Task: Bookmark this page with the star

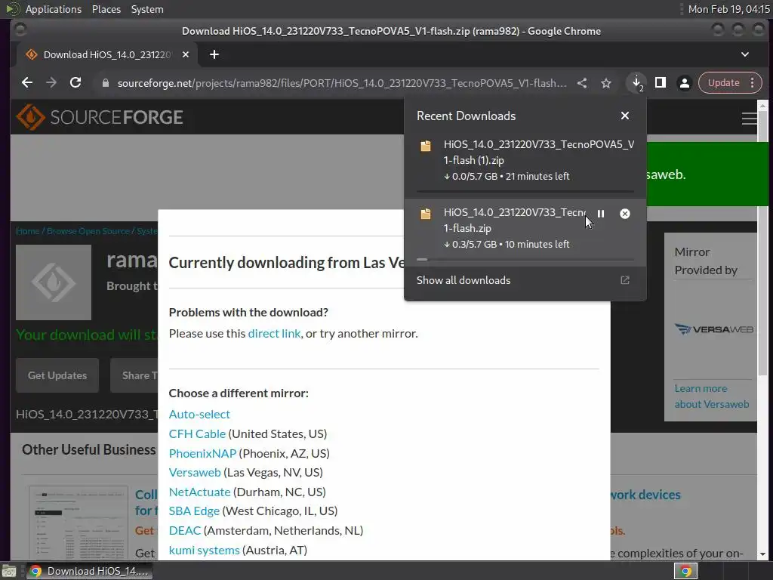Action: coord(606,83)
